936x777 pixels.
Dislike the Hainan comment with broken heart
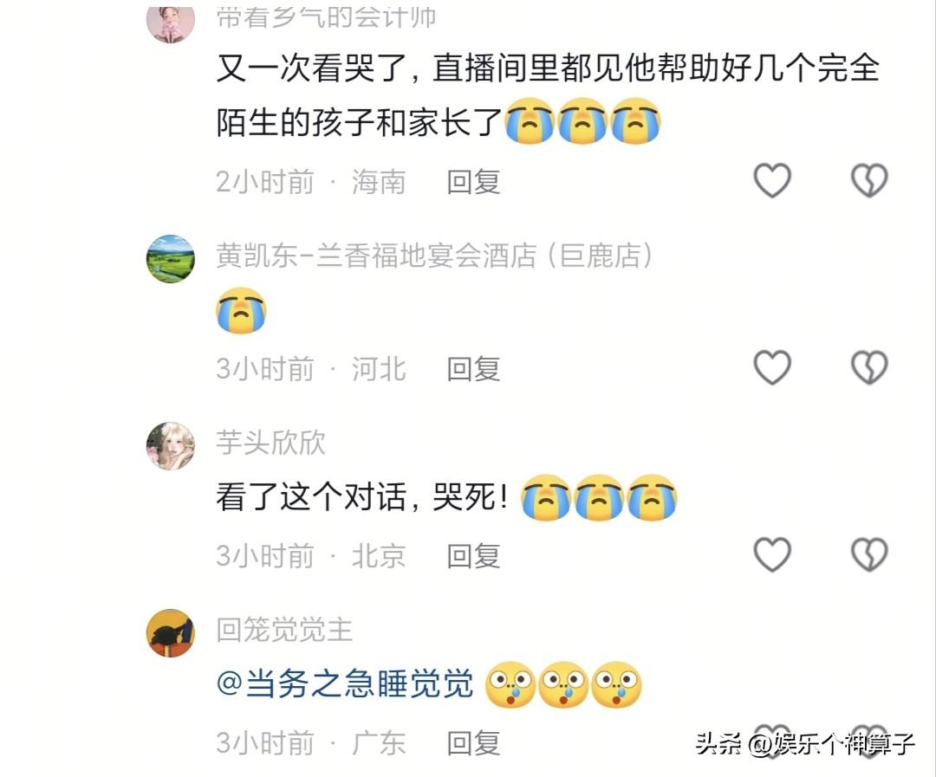tap(869, 179)
